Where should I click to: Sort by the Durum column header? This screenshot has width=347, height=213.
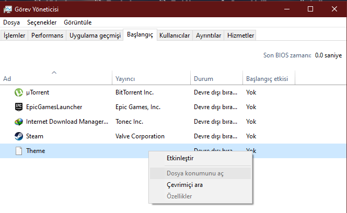click(x=216, y=79)
